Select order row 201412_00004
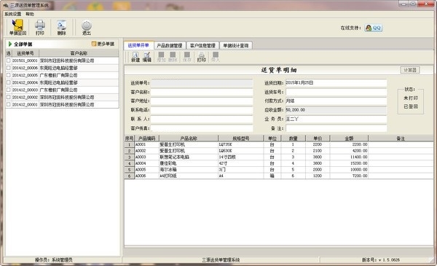 tap(62, 82)
